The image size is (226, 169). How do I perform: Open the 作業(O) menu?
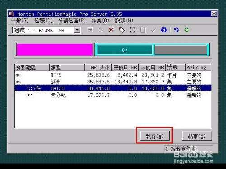coord(100,21)
